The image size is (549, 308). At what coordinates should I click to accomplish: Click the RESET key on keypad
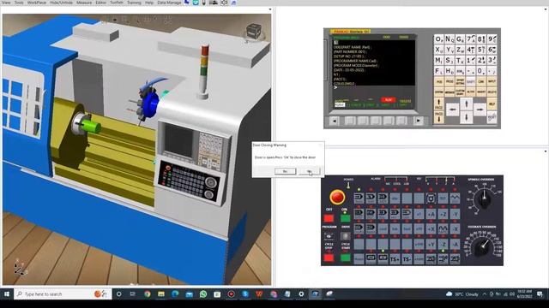click(x=492, y=118)
